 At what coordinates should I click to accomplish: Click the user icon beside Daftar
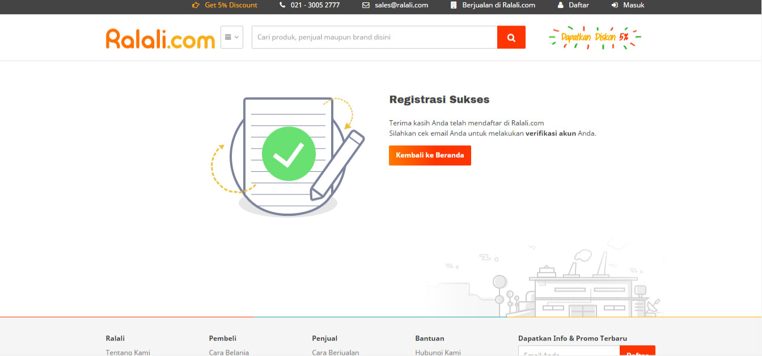tap(561, 5)
